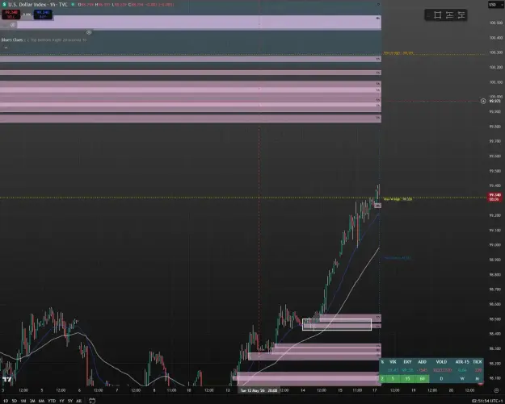Click the dollar symbol logo icon
This screenshot has height=404, width=505.
(x=4, y=5)
